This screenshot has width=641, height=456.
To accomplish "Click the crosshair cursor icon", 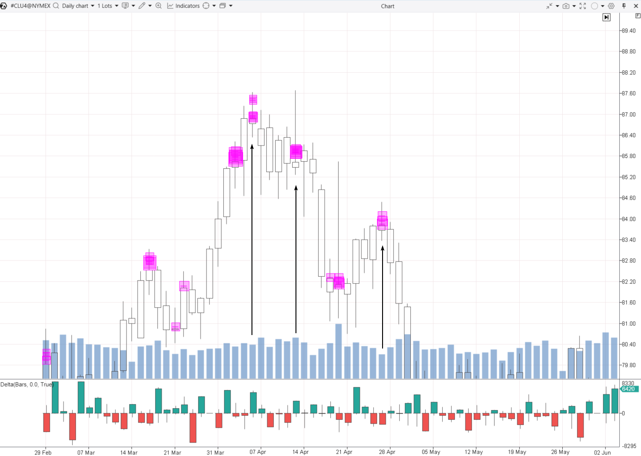I will [206, 6].
